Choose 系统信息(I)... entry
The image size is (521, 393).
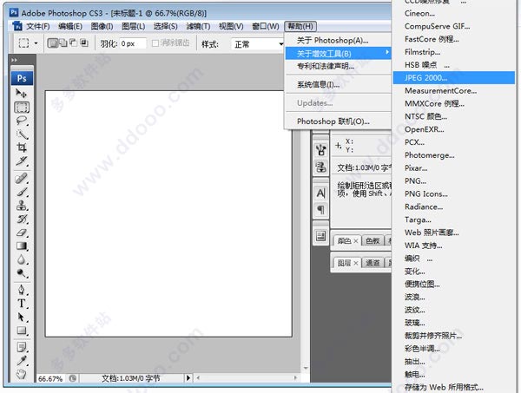(338, 85)
